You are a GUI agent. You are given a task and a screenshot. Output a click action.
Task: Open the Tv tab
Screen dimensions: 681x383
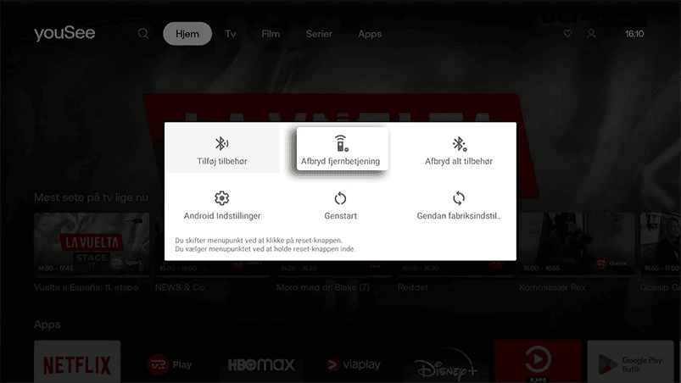[231, 34]
